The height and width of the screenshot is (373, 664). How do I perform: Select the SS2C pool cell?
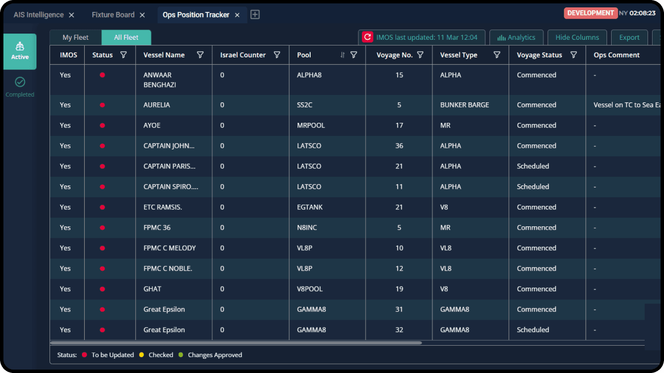(x=304, y=105)
